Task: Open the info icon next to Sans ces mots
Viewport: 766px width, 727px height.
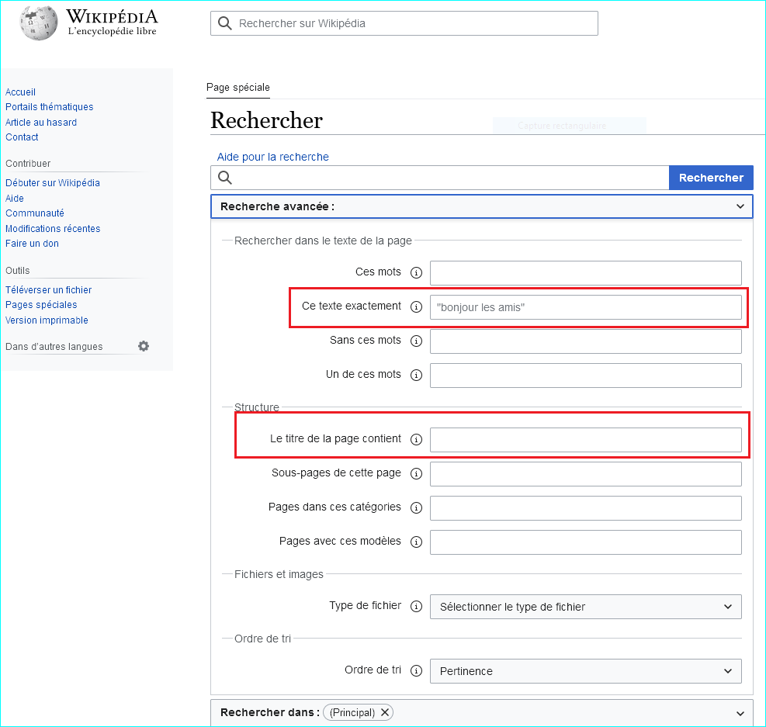Action: click(x=416, y=341)
